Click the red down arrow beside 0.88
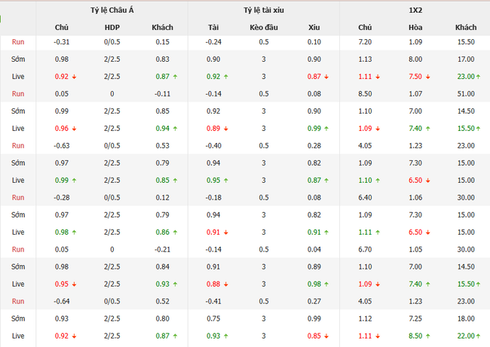Viewport: 490px width, 347px height. click(226, 284)
